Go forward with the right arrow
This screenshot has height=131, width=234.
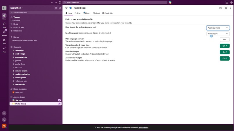click(56, 2)
